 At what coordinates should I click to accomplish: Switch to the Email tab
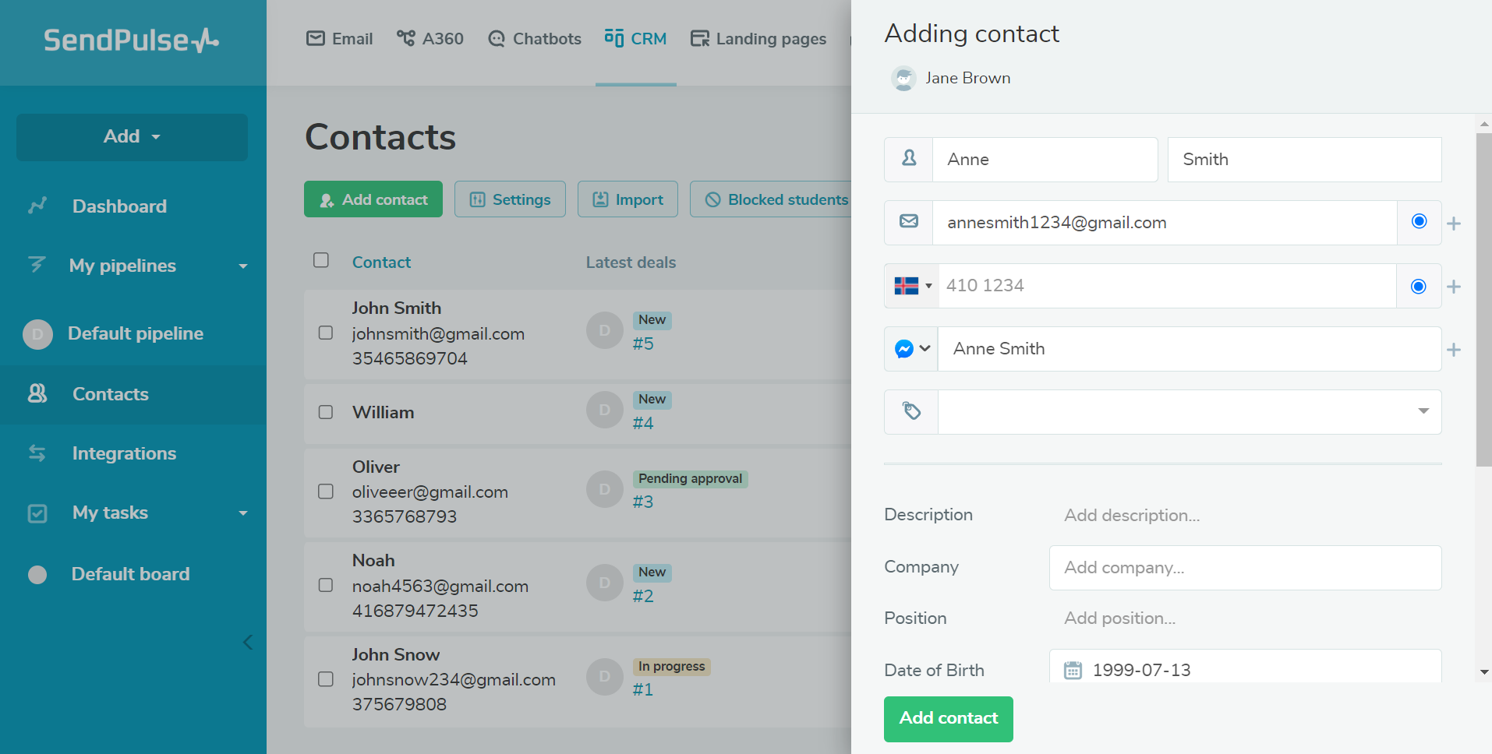(338, 38)
